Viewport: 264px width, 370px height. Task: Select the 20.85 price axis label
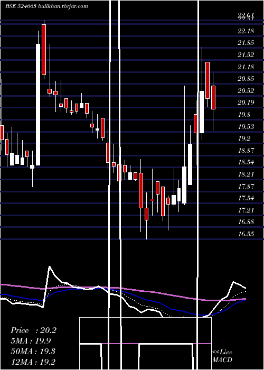[246, 79]
